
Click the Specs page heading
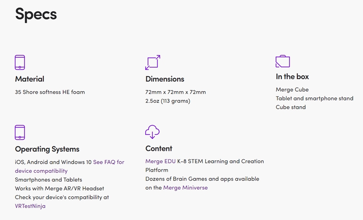36,14
